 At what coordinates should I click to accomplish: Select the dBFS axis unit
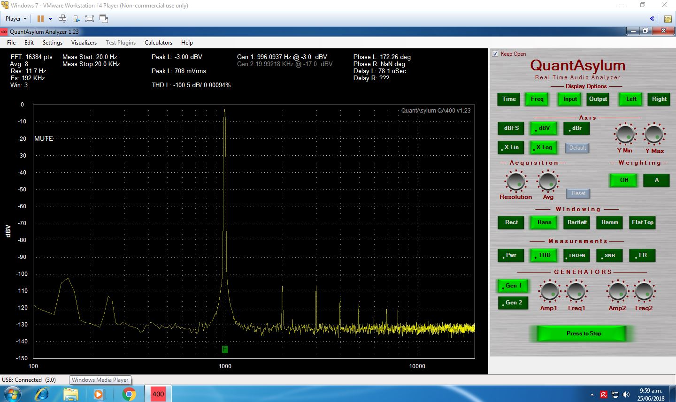coord(511,128)
